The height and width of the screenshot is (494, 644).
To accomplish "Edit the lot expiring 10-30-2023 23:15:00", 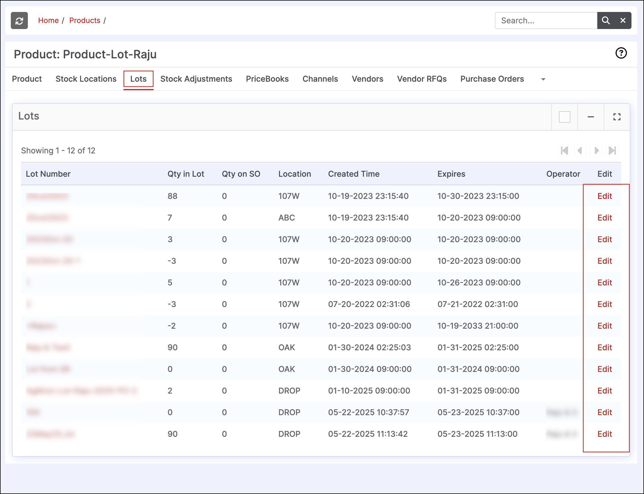I will click(605, 196).
